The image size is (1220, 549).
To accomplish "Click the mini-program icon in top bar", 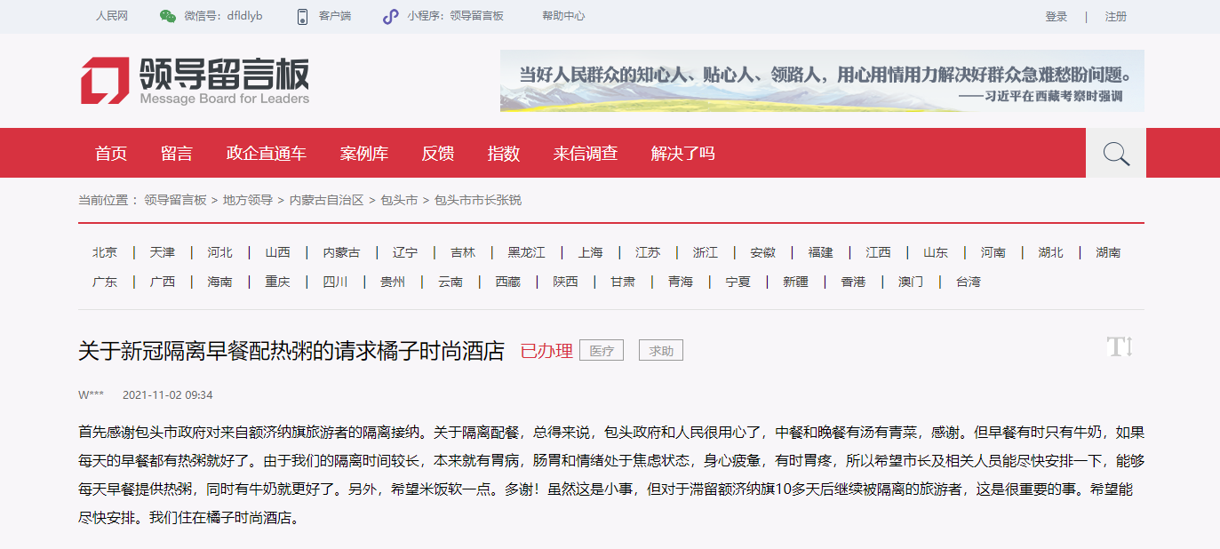I will pos(390,16).
